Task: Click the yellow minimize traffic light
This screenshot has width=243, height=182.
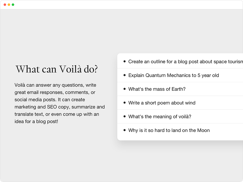Action: [x=9, y=5]
